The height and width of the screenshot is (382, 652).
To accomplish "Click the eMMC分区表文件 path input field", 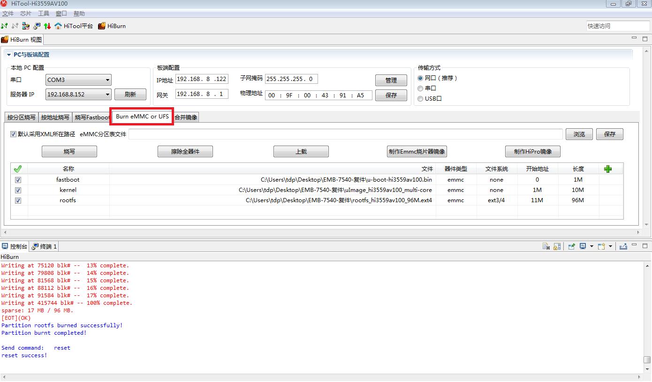I will pyautogui.click(x=345, y=134).
